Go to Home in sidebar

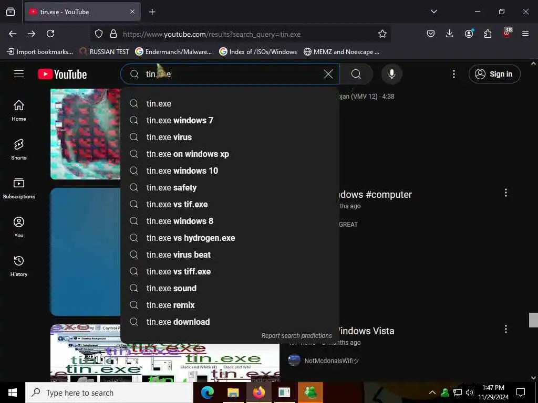coord(19,110)
